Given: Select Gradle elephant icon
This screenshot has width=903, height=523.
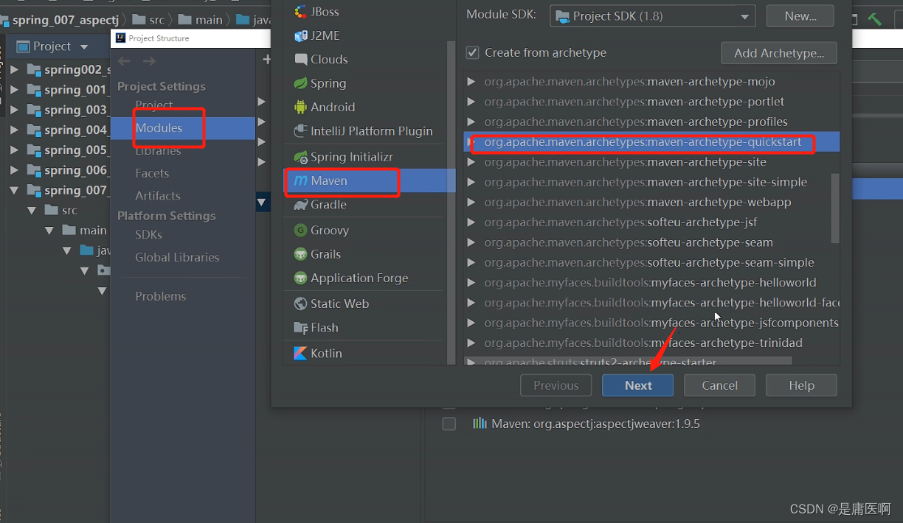Looking at the screenshot, I should pyautogui.click(x=300, y=205).
